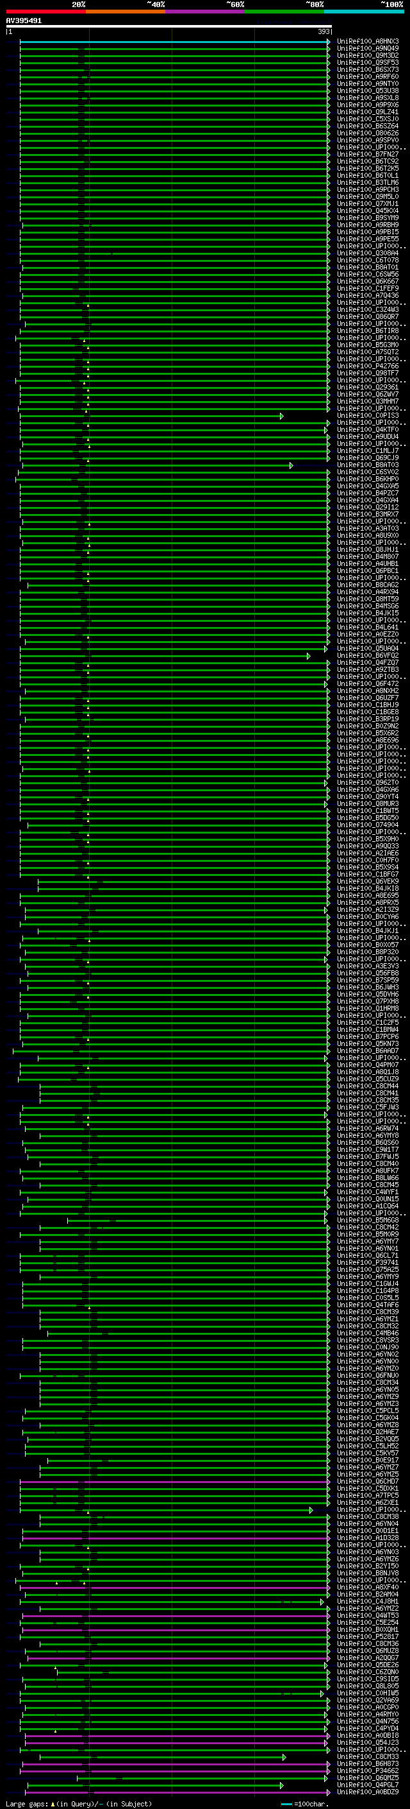
Task: Select the UniRef100_B7FN27 label
Action: tap(368, 155)
